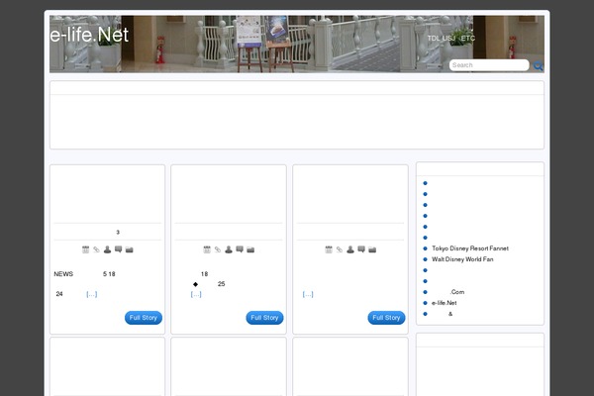Click the [...] link in the middle post
The height and width of the screenshot is (396, 594).
pos(196,294)
